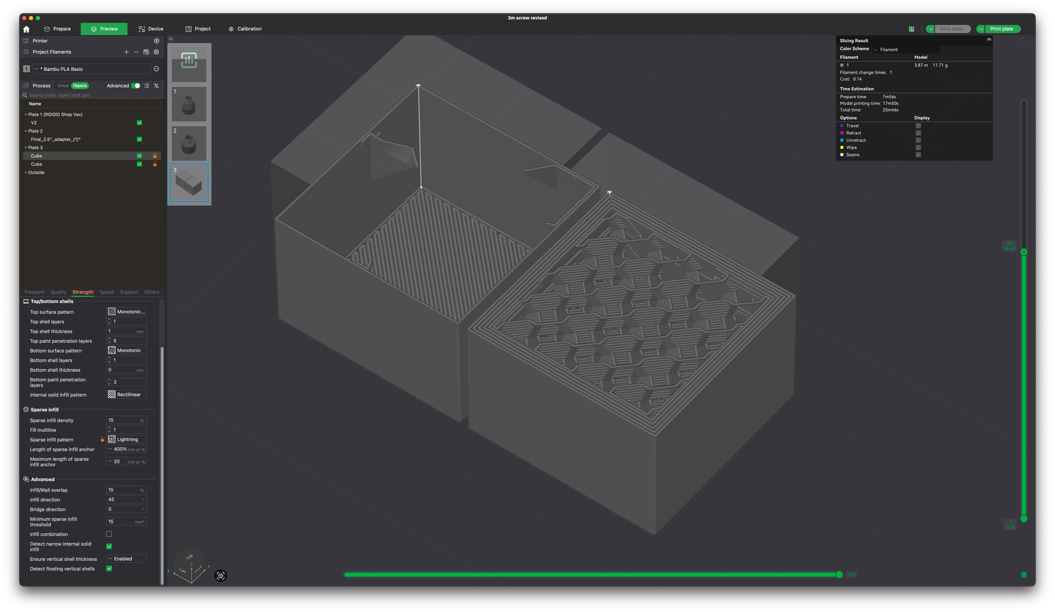Enable the Infill combination checkbox
Image resolution: width=1055 pixels, height=612 pixels.
coord(109,534)
